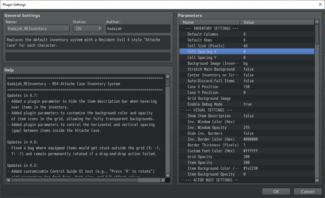This screenshot has width=325, height=198.
Task: Select the Cell Size (Pixels) parameter
Action: pyautogui.click(x=247, y=46)
